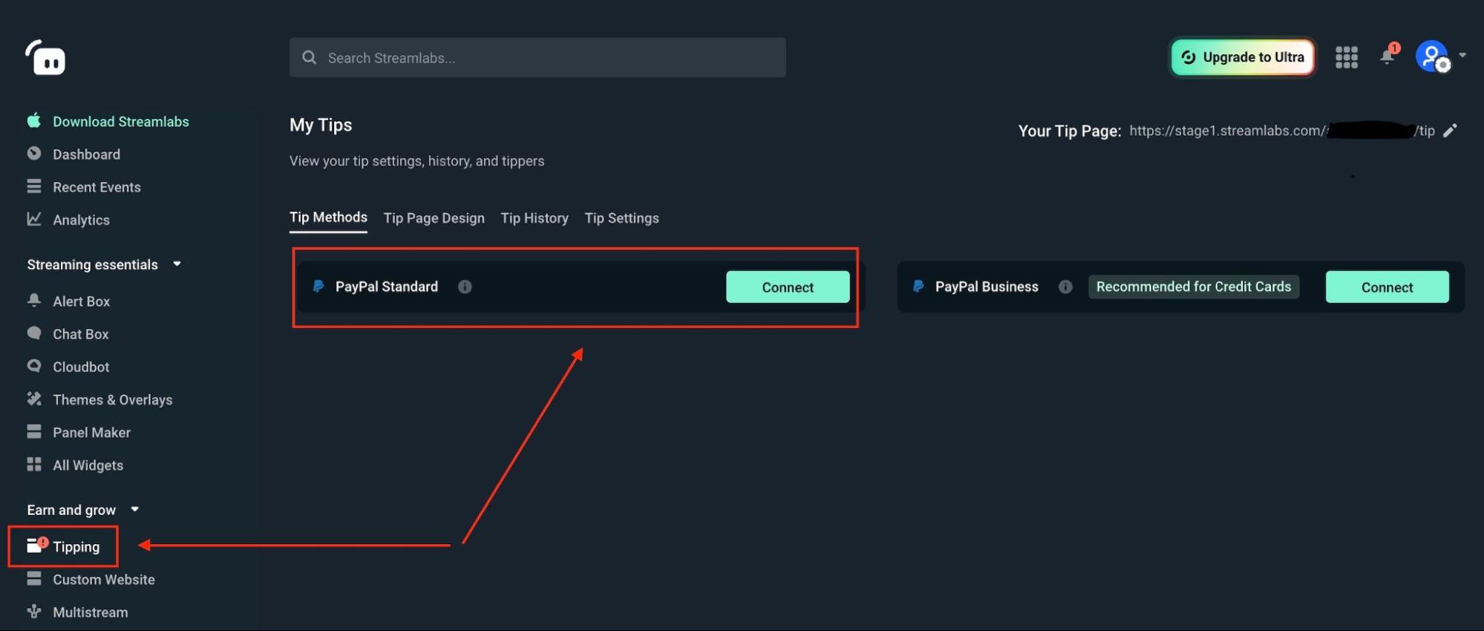Open Themes & Overlays in sidebar
The height and width of the screenshot is (631, 1484).
[x=112, y=399]
